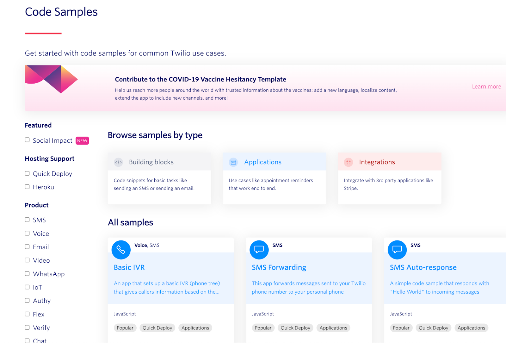Click the Popular tag on SMS Auto-response
Viewport: 506px width, 343px height.
pos(401,328)
